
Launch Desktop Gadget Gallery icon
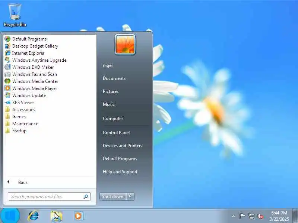click(7, 46)
